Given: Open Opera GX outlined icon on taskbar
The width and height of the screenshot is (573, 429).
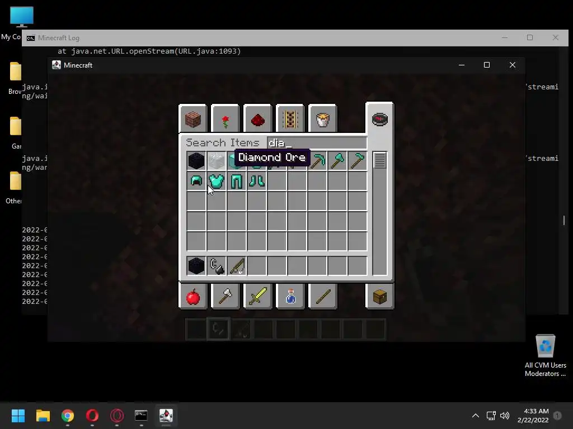Looking at the screenshot, I should tap(117, 416).
